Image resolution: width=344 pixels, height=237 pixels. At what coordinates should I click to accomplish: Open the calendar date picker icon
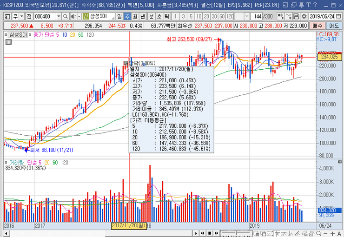pos(338,16)
